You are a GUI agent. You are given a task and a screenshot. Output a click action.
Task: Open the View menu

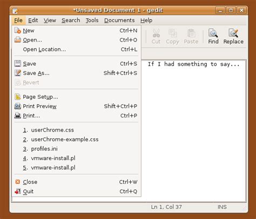tap(50, 20)
